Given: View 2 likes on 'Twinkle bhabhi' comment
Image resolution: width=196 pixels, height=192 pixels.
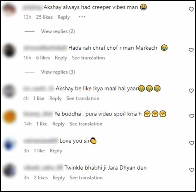Looking at the screenshot, I should pyautogui.click(x=41, y=177).
